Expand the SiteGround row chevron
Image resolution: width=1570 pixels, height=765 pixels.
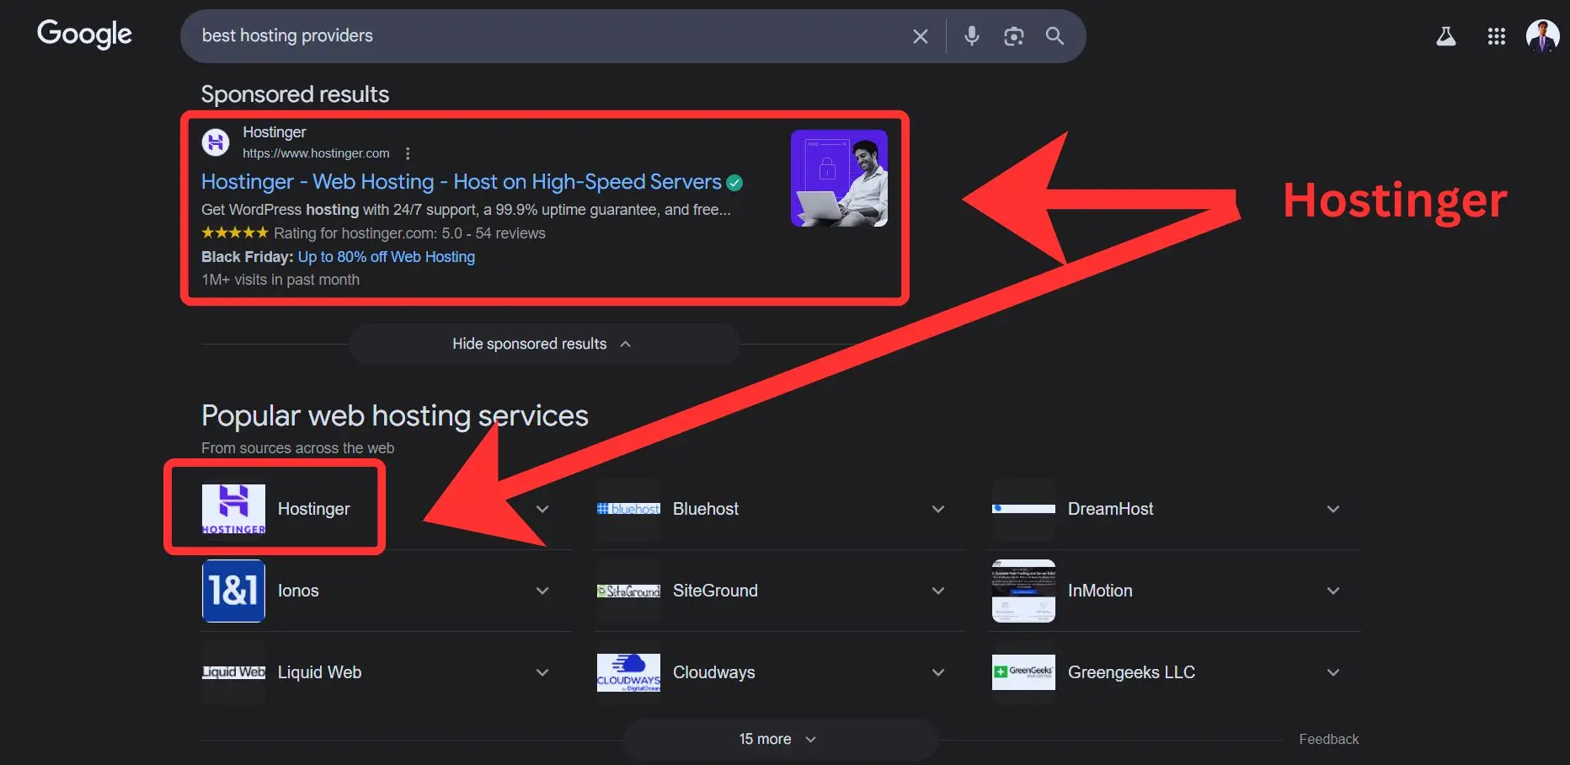[x=938, y=591]
